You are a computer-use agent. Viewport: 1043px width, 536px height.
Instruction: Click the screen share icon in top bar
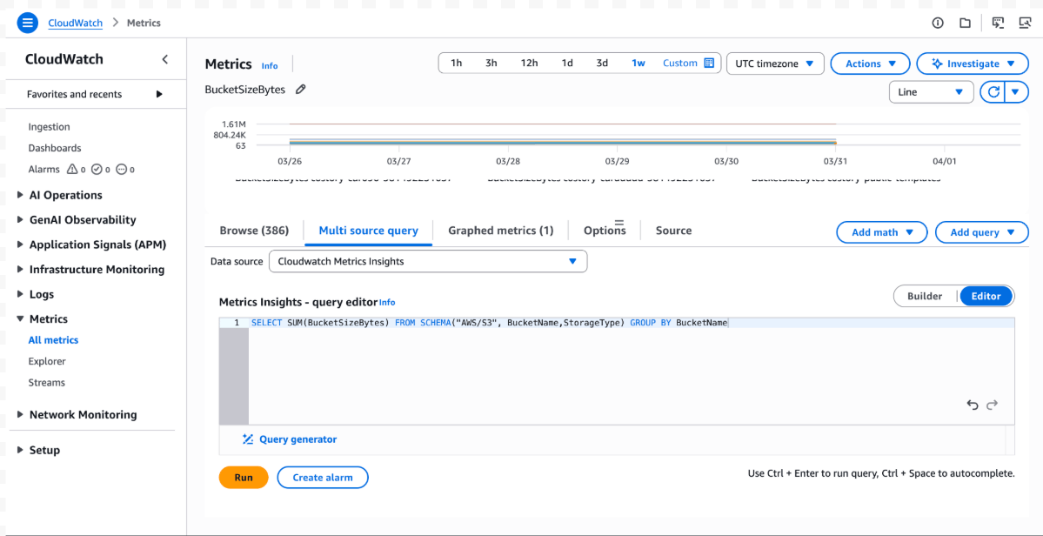[x=998, y=23]
